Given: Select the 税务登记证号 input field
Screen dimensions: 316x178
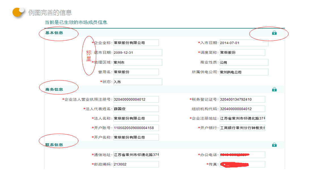Looking at the screenshot, I should (x=242, y=99).
